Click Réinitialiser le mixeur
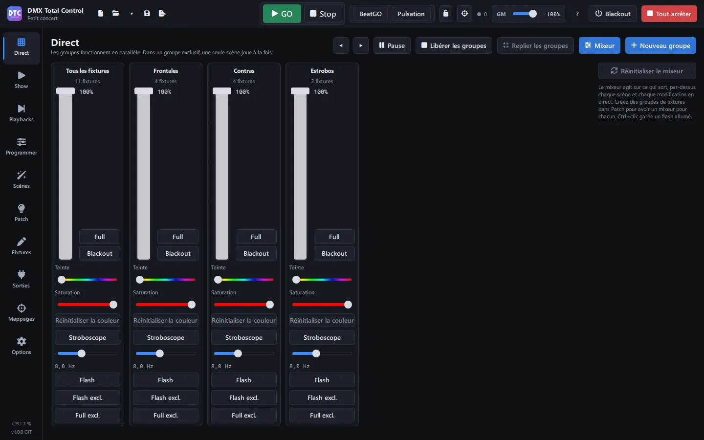This screenshot has width=704, height=440. pos(647,71)
